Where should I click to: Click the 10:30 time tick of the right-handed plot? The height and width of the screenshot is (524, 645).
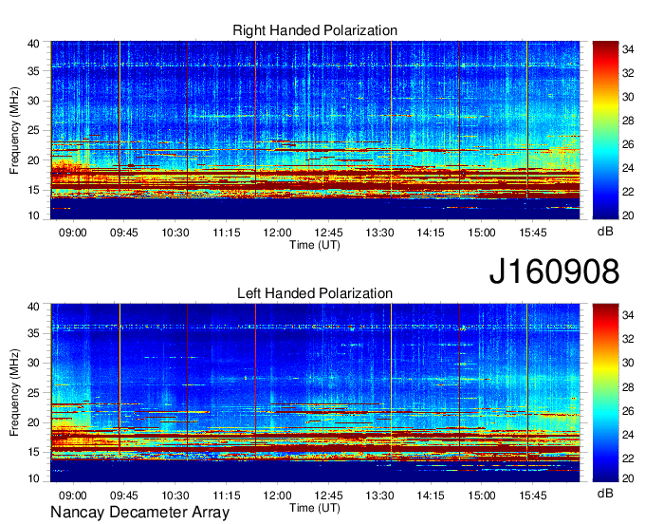pos(175,233)
